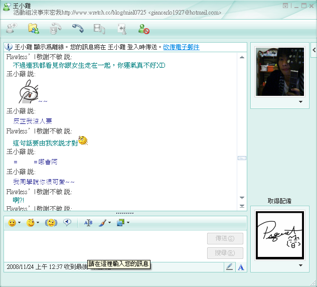Expand the winks list dropdown arrow
This screenshot has width=317, height=287.
[38, 222]
